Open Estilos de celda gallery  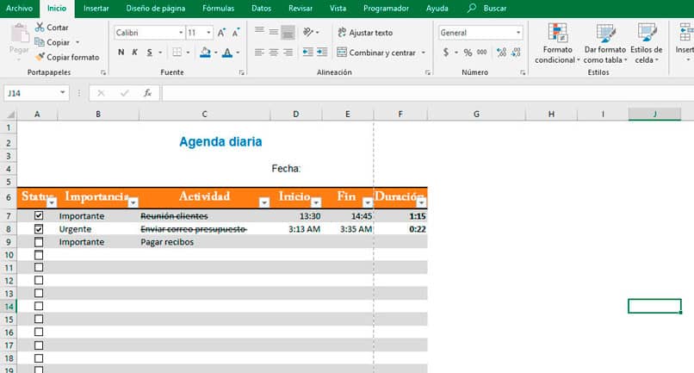[646, 43]
